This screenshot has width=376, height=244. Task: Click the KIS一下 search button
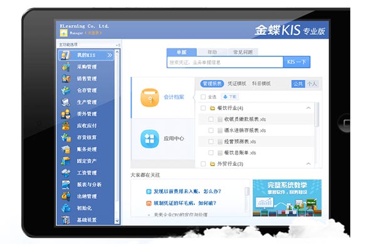tap(296, 62)
